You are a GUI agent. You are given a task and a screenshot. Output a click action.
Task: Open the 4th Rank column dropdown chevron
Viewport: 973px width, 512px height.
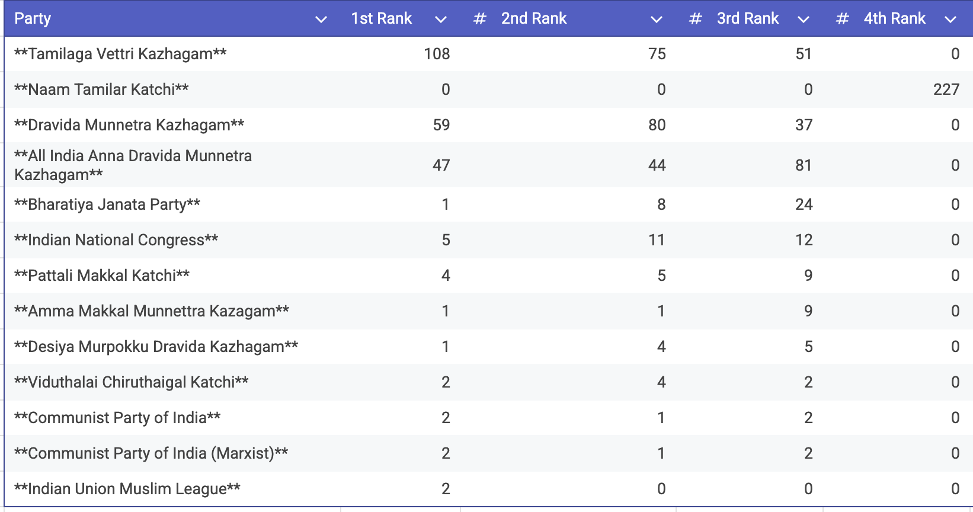coord(950,20)
